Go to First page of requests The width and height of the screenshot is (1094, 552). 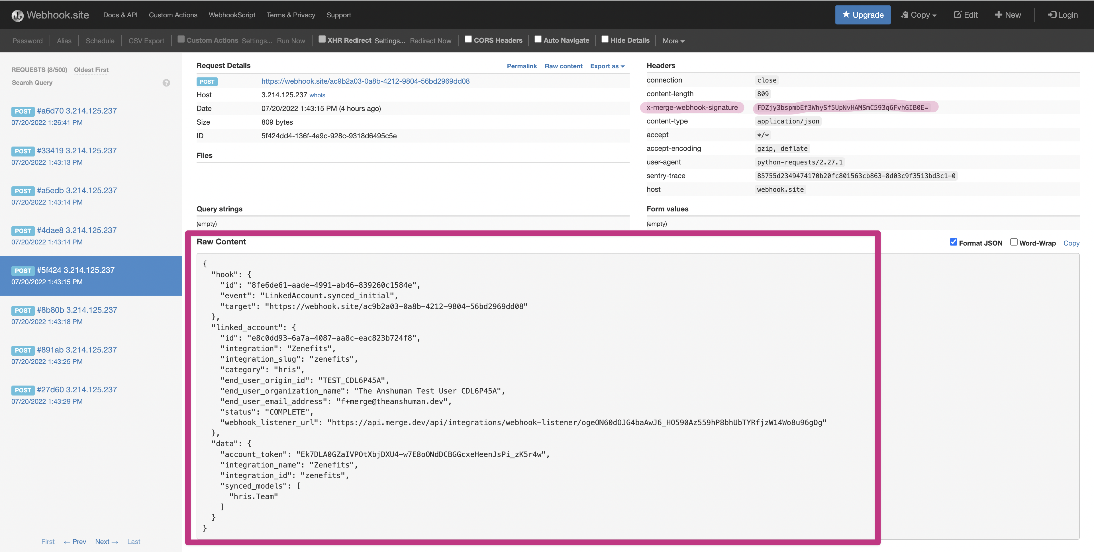[48, 541]
